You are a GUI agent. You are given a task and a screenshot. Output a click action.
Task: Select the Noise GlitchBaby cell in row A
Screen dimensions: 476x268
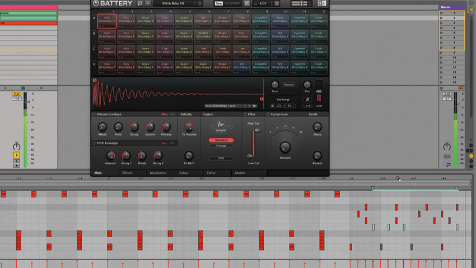pyautogui.click(x=280, y=21)
